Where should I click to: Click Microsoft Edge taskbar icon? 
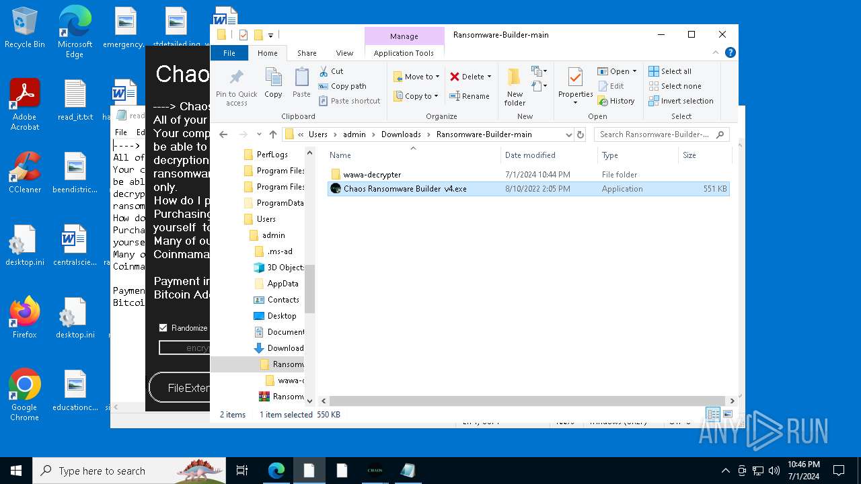(276, 471)
